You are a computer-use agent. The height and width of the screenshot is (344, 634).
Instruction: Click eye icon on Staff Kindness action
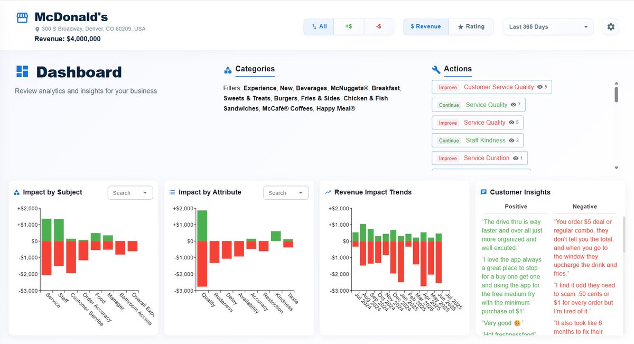511,141
